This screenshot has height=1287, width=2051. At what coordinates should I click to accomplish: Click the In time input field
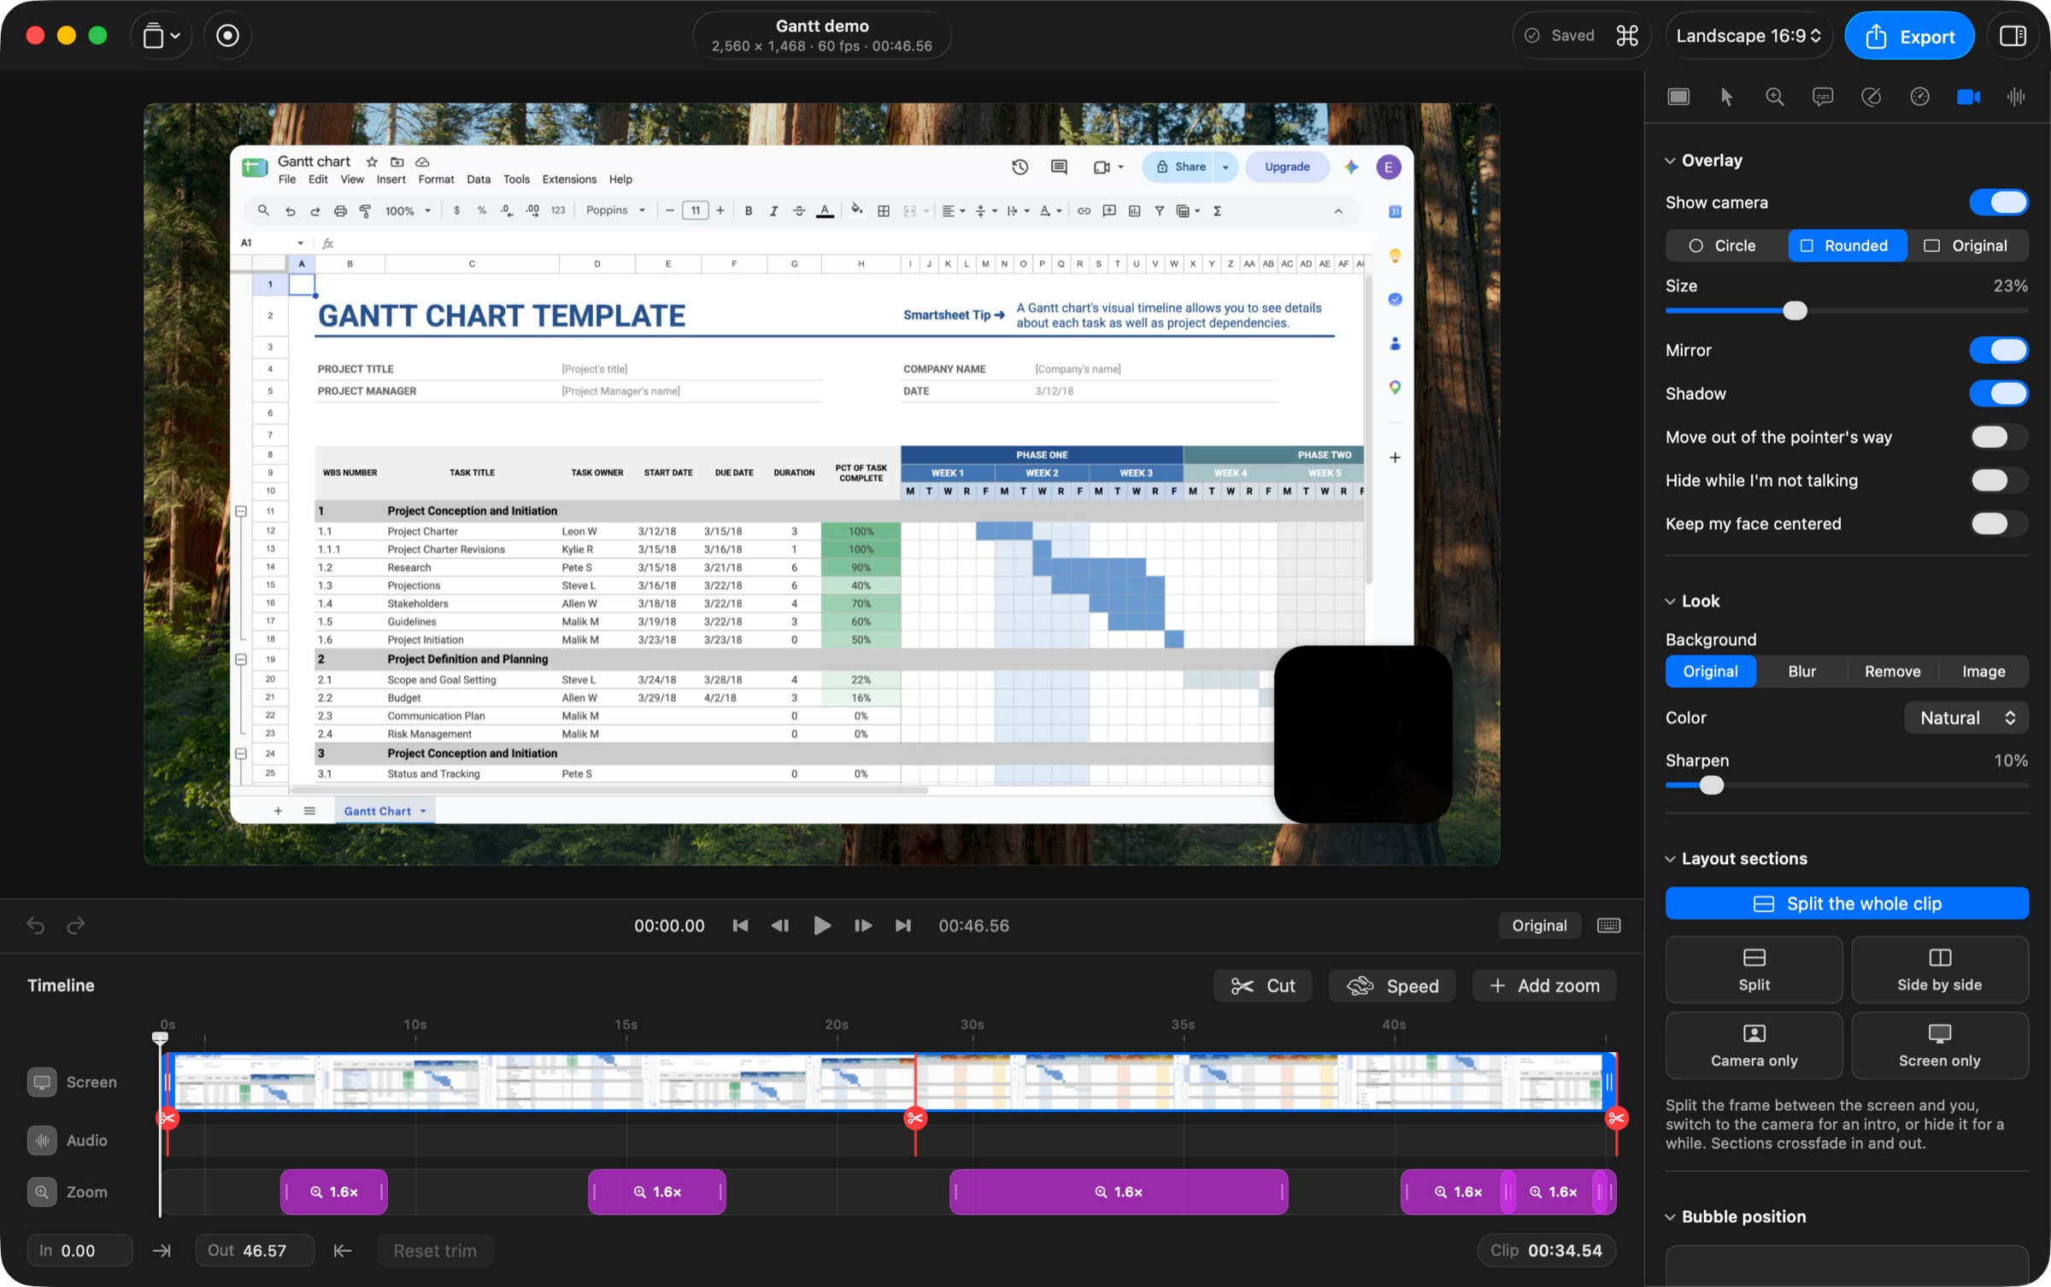80,1251
